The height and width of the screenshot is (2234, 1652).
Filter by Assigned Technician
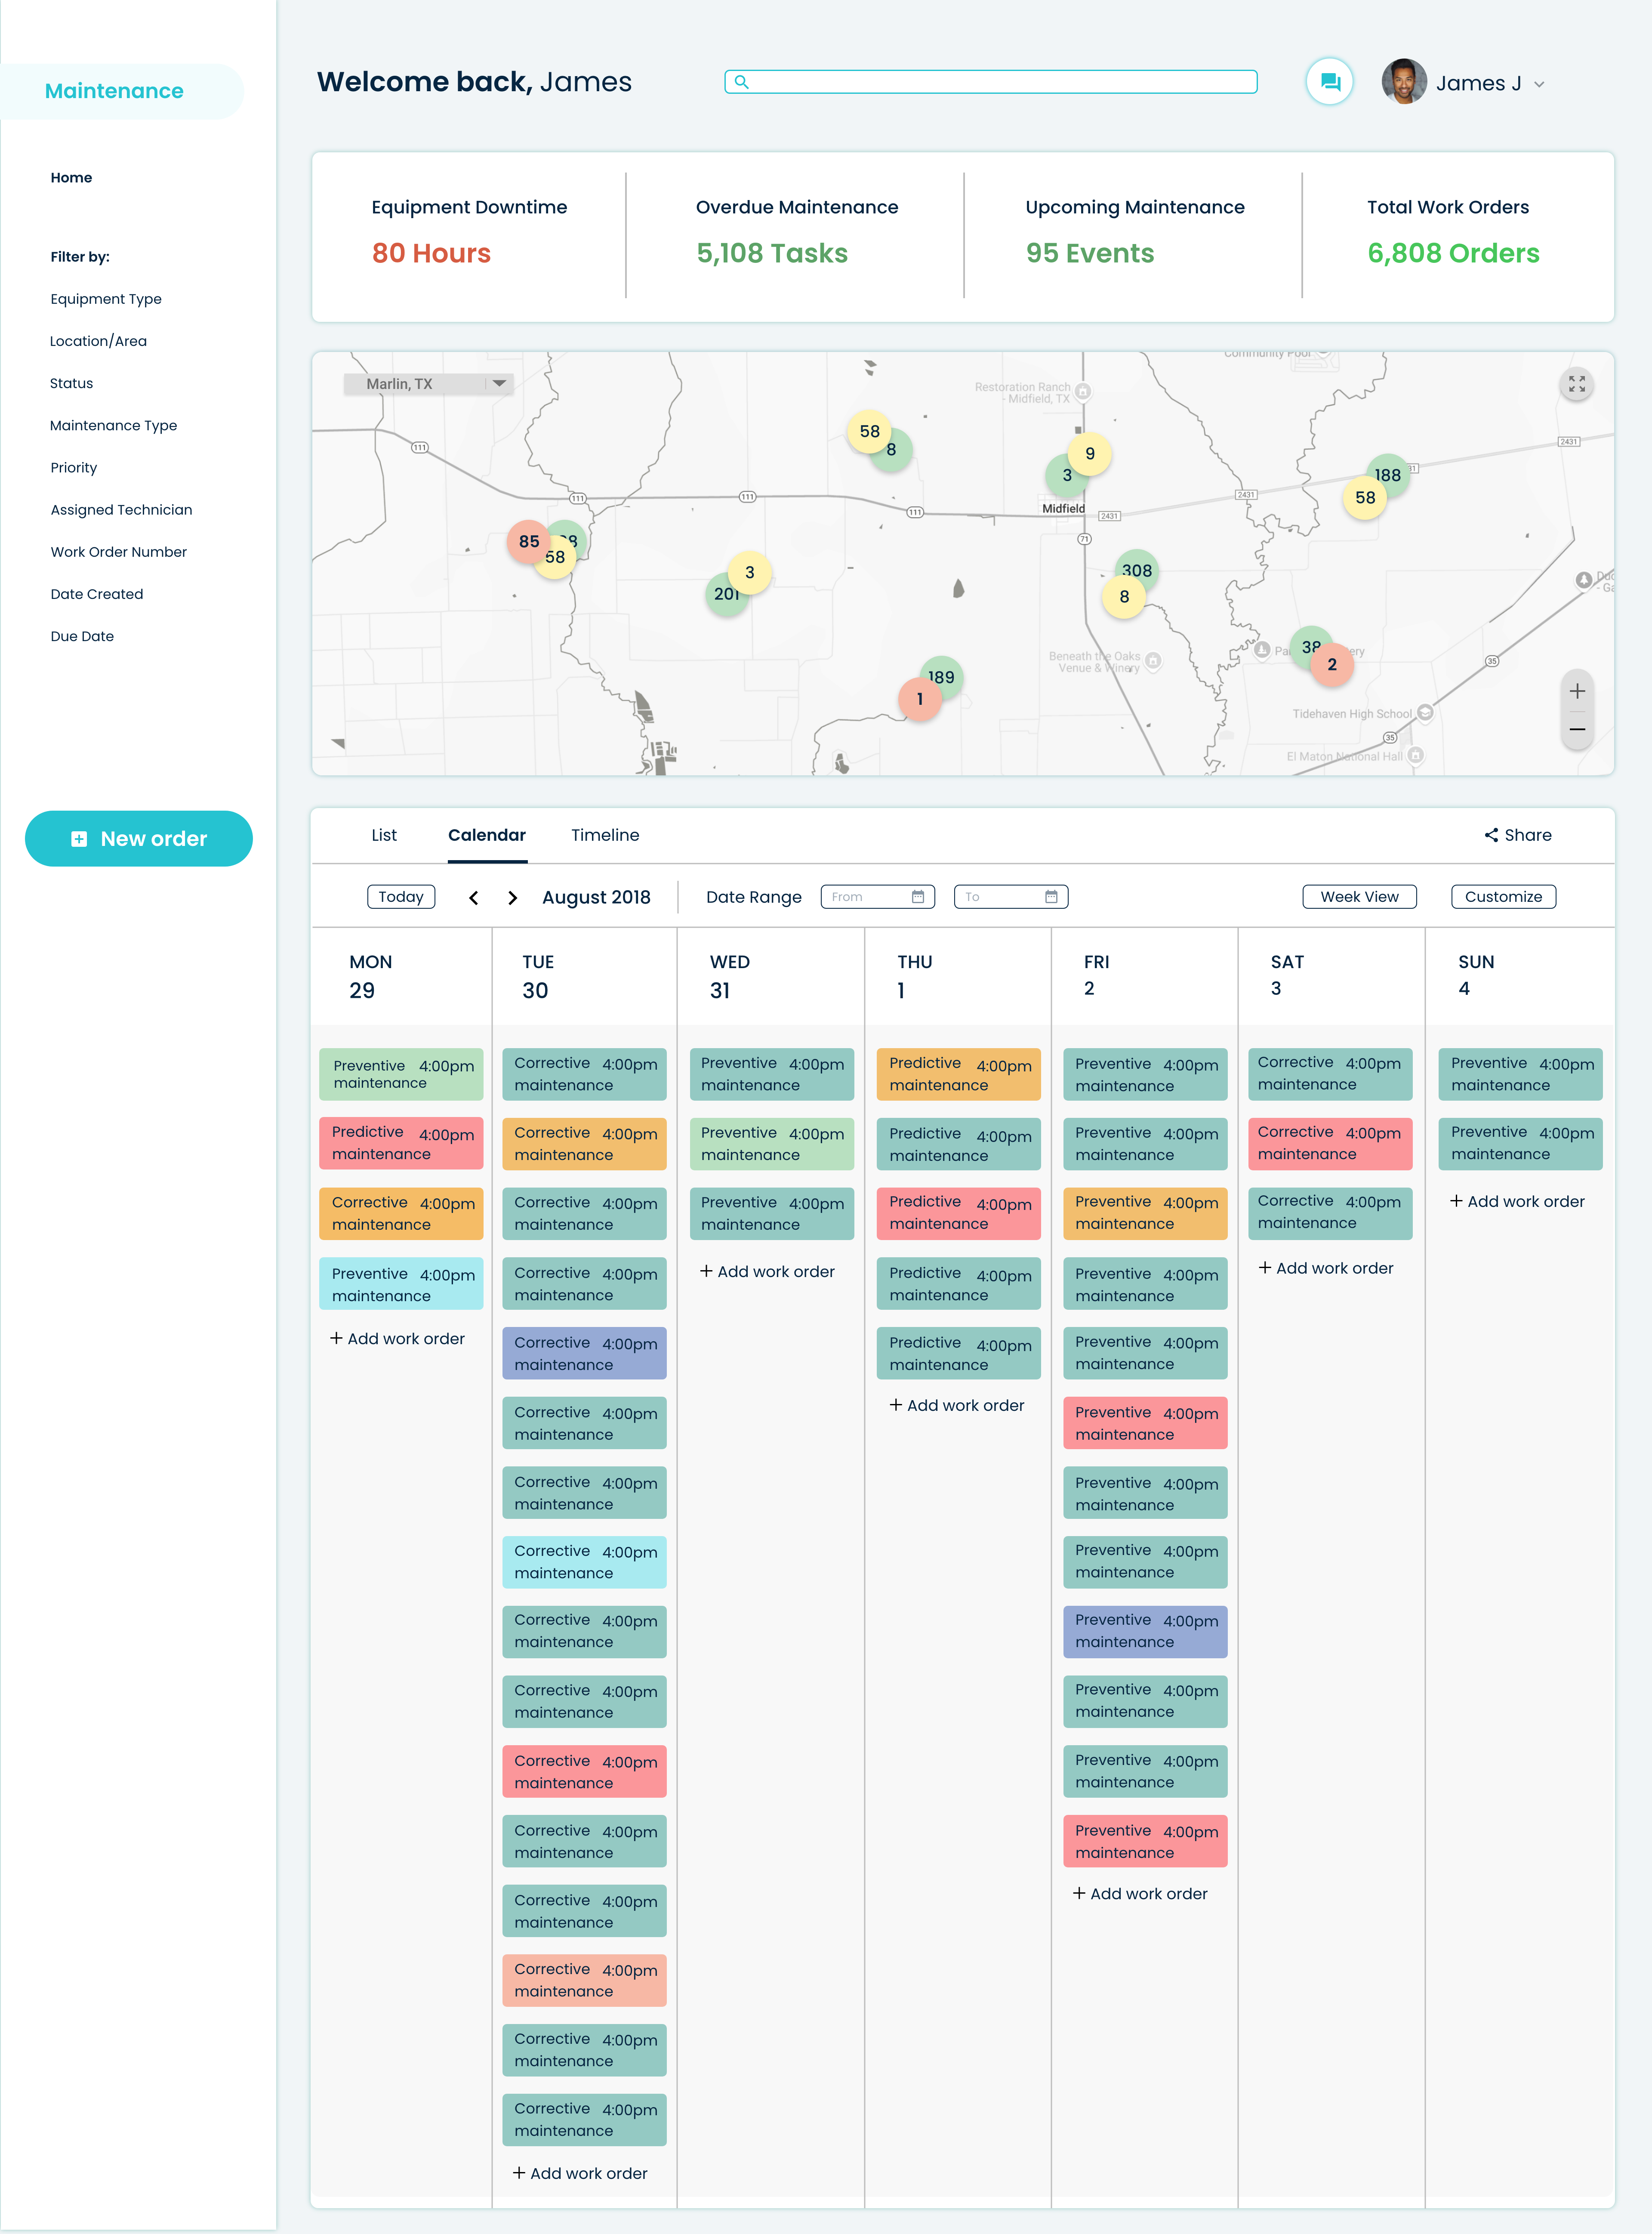pyautogui.click(x=121, y=510)
